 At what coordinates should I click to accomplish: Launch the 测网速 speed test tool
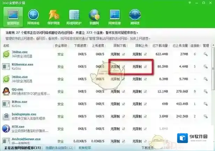135,17
